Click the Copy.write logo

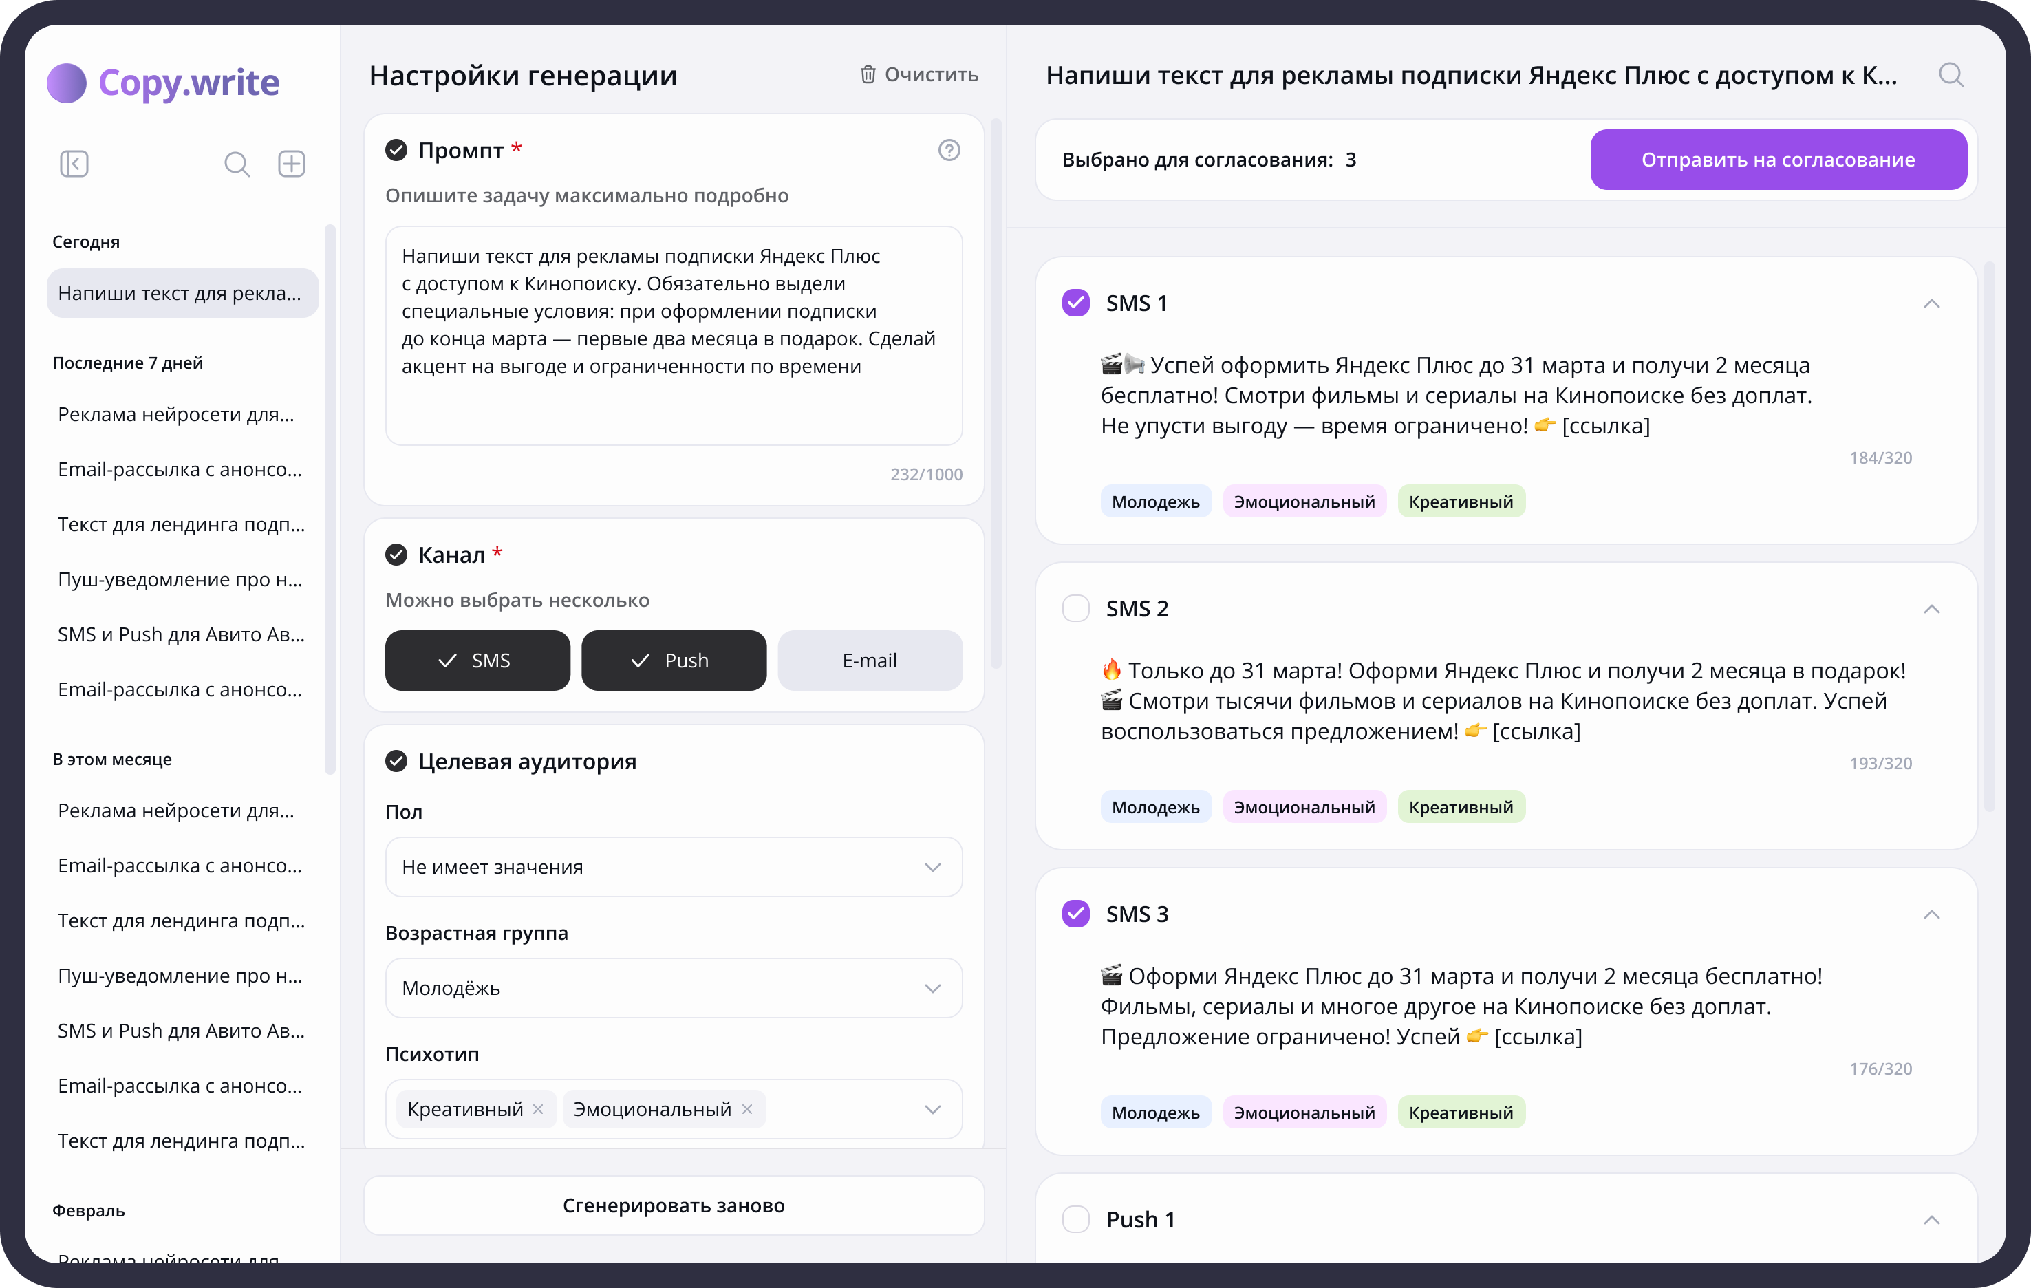click(163, 83)
